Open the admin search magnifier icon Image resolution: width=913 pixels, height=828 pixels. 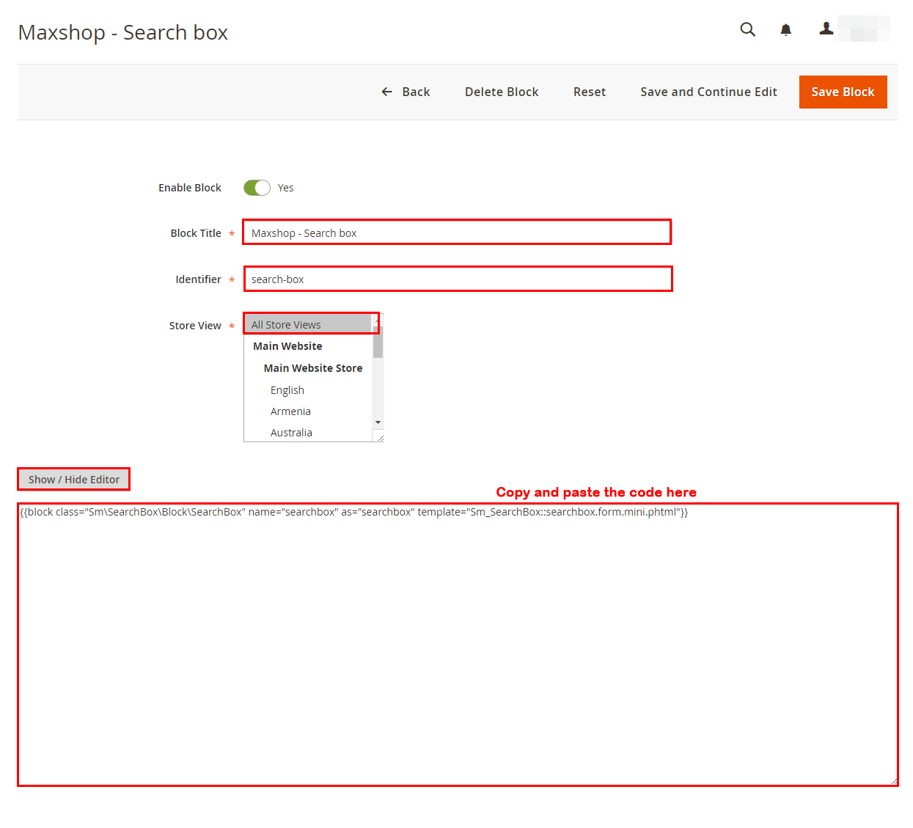(747, 29)
